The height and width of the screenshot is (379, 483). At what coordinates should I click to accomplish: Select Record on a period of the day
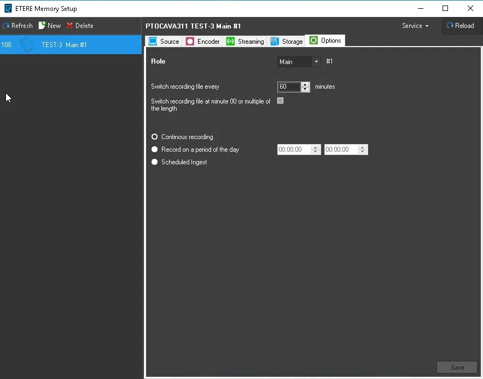(x=155, y=150)
